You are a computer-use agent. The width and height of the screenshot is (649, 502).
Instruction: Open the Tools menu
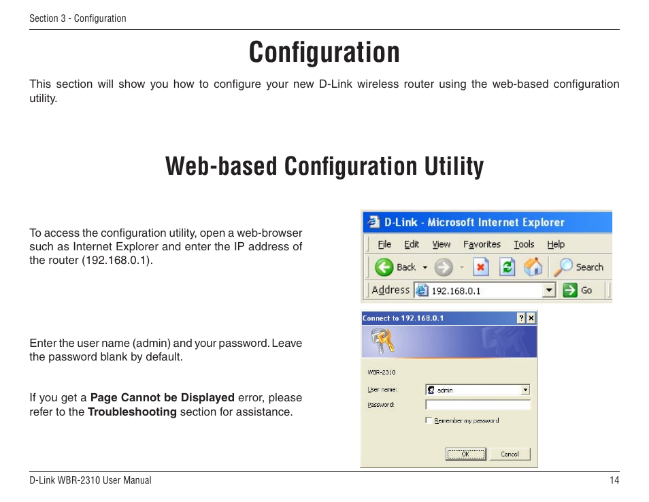[x=524, y=244]
